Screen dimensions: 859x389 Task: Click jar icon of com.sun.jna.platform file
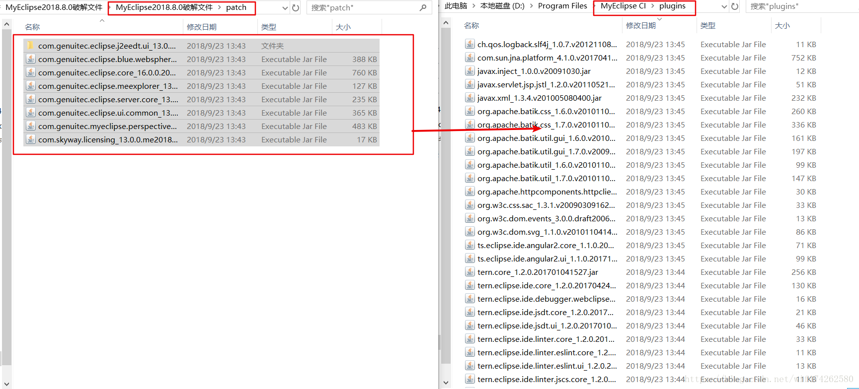click(x=469, y=58)
